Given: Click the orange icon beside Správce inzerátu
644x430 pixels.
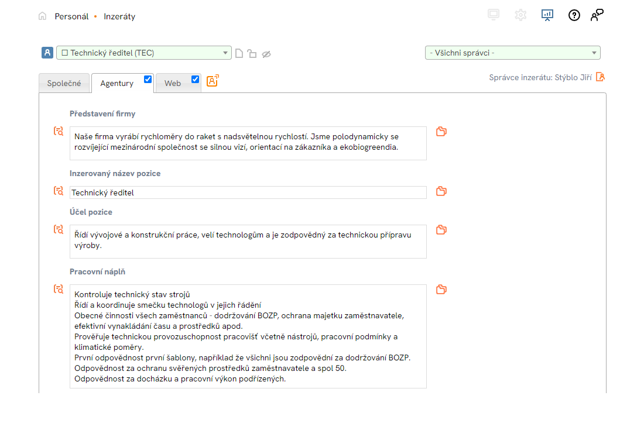Looking at the screenshot, I should coord(600,77).
